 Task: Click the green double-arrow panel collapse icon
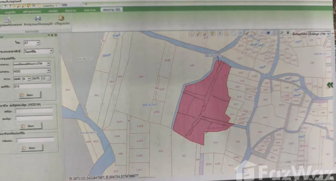coord(330,85)
